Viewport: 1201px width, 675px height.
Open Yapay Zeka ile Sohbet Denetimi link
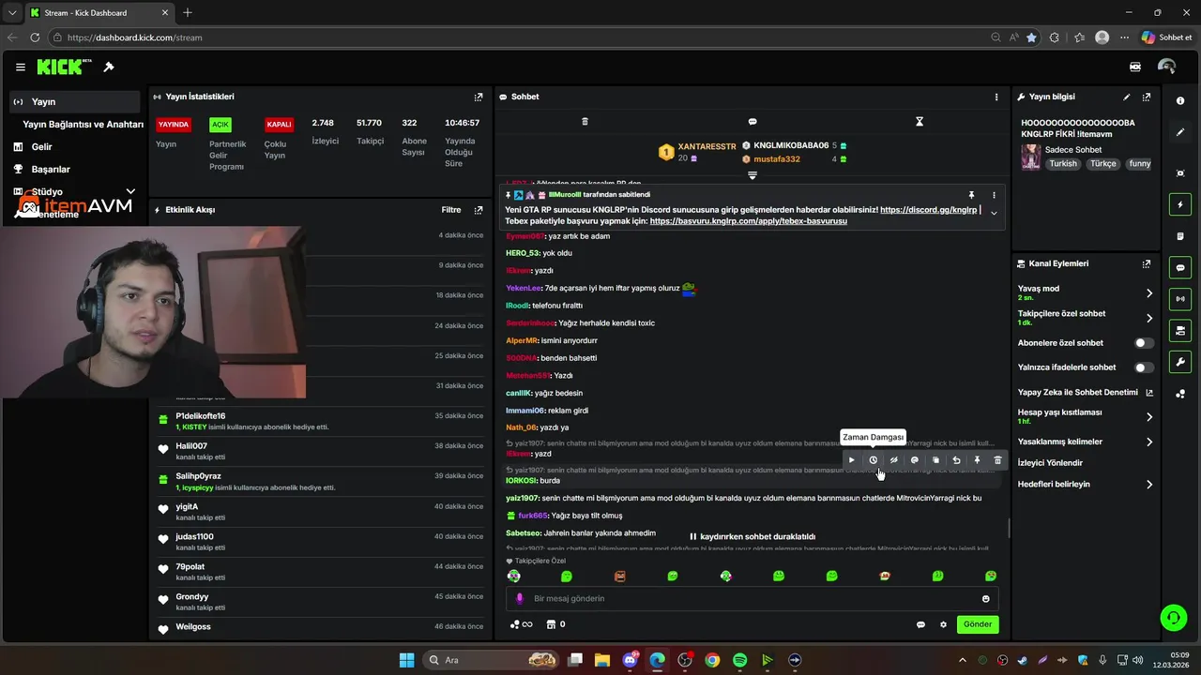pos(1086,392)
